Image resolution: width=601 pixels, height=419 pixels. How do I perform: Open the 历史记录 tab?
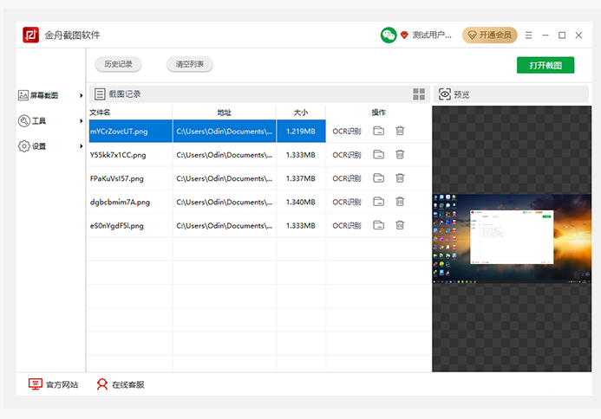point(118,64)
